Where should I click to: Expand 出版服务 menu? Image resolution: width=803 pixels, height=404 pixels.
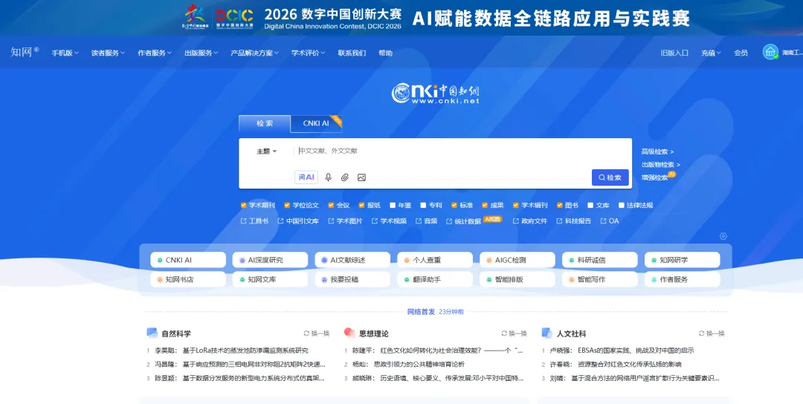[201, 53]
